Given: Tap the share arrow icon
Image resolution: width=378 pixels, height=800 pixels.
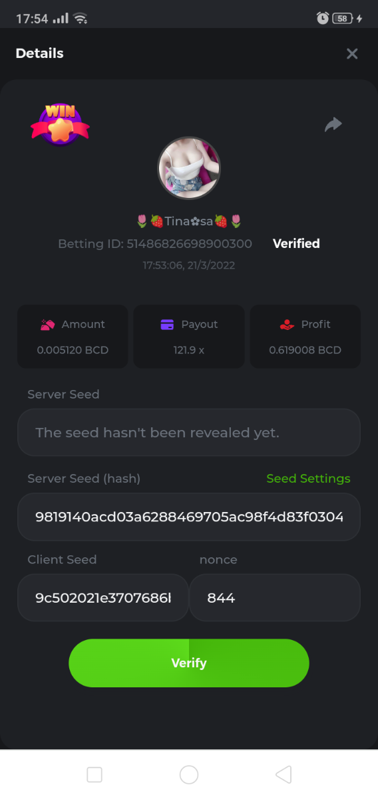Looking at the screenshot, I should tap(333, 125).
